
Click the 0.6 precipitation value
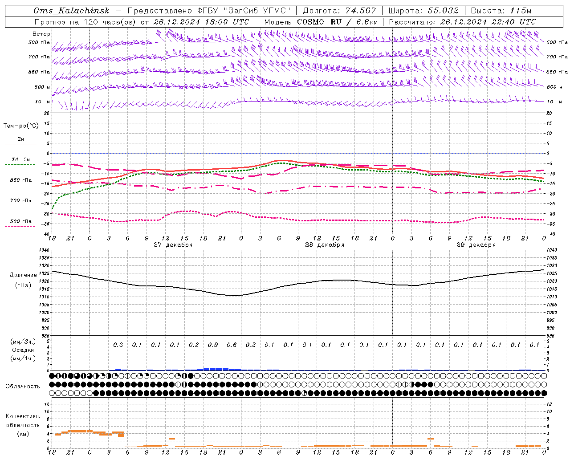(x=232, y=345)
